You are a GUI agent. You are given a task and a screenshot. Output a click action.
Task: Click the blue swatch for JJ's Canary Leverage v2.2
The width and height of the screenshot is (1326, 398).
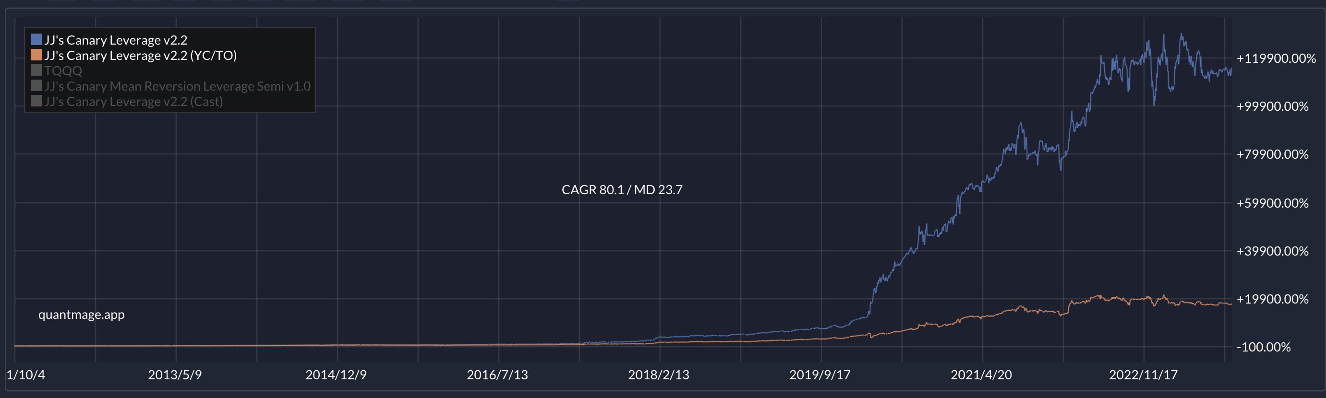pos(36,40)
